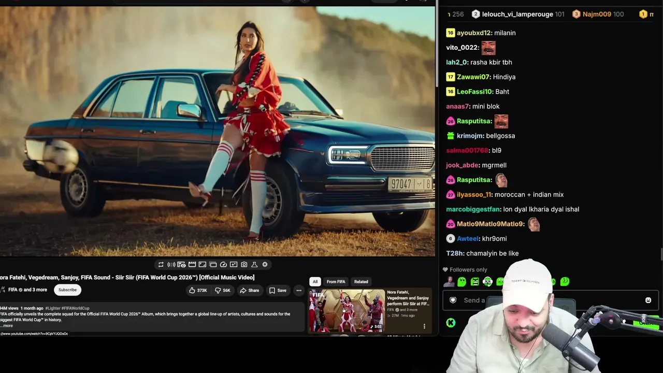Viewport: 663px width, 373px height.
Task: Open the emoji picker in chat input
Action: [648, 300]
